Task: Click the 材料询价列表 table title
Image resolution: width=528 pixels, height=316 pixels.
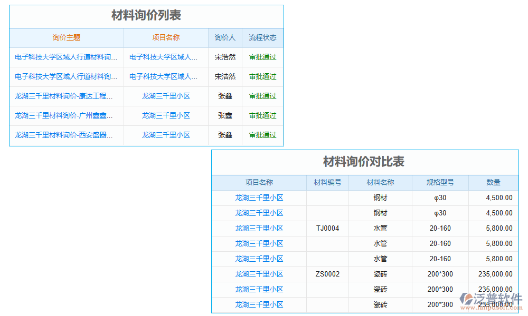Action: [x=145, y=16]
